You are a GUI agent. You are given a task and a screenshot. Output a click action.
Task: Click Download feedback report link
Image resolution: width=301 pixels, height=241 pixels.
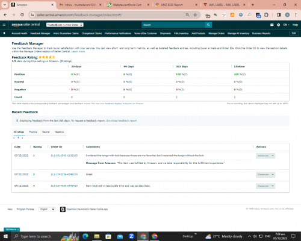[122, 120]
